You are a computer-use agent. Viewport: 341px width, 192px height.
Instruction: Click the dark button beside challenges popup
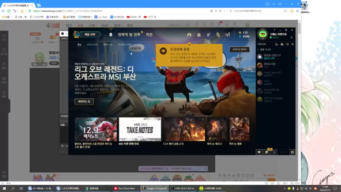point(240,49)
